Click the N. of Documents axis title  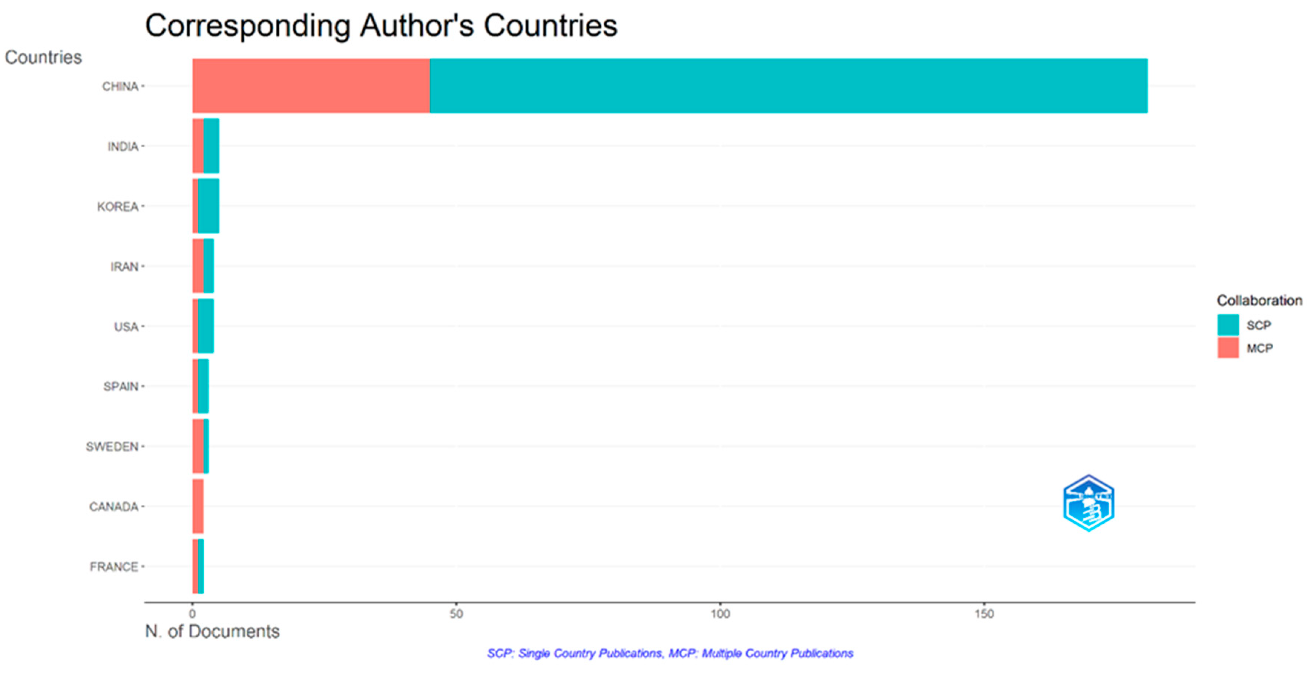[x=212, y=631]
